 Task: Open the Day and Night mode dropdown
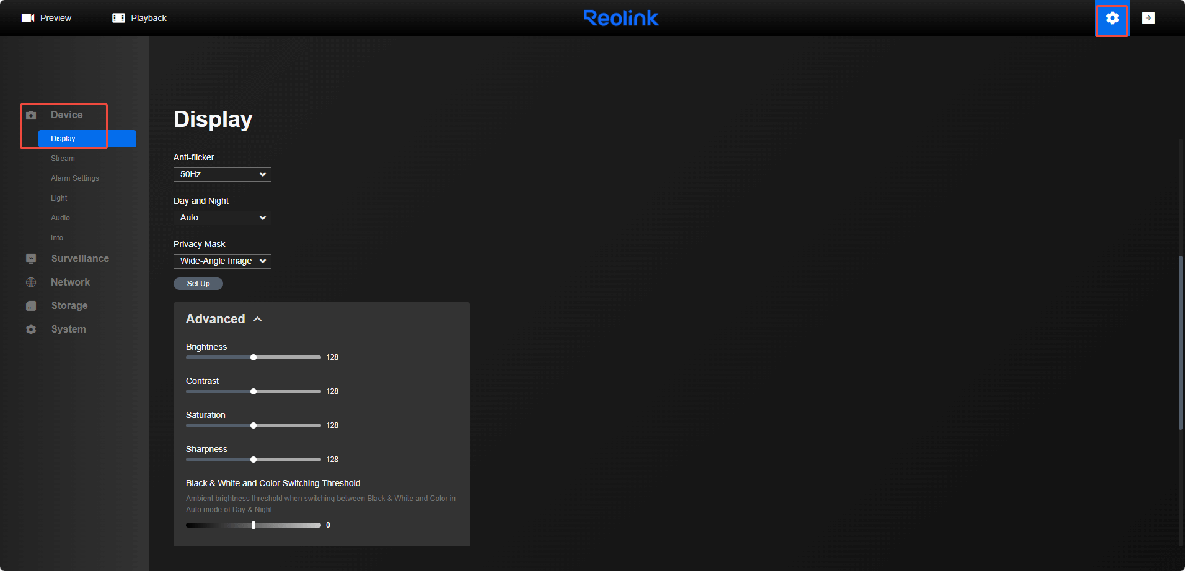222,217
